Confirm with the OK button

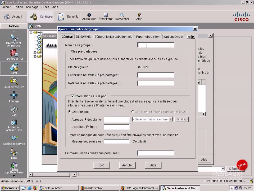tap(102, 165)
